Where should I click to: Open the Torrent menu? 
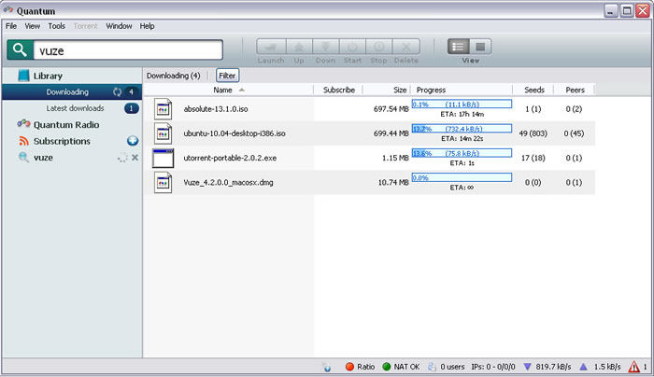coord(86,26)
